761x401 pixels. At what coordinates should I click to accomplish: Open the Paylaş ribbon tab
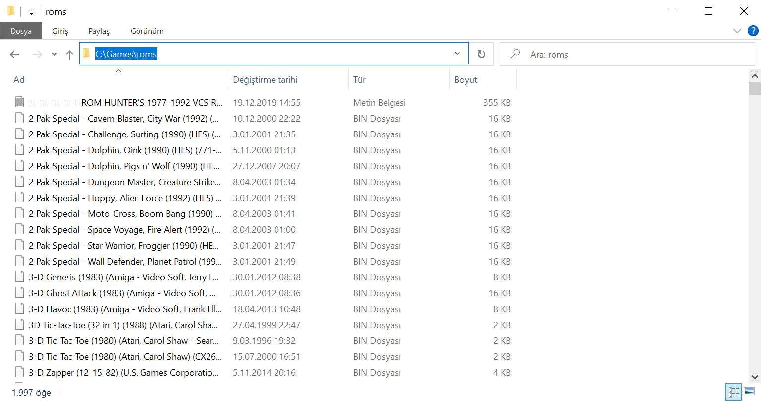click(x=99, y=31)
